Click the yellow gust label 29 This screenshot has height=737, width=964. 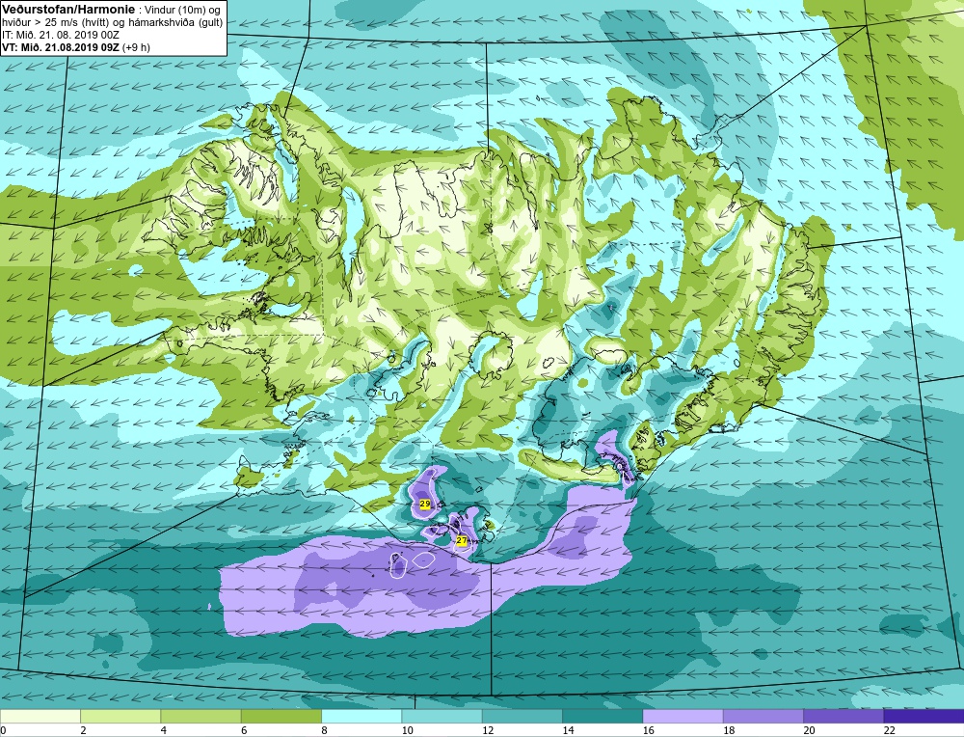pos(424,504)
